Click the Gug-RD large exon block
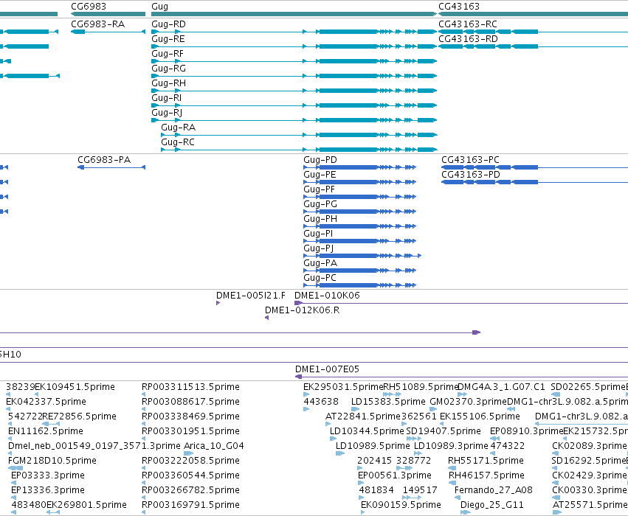This screenshot has height=516, width=628. coord(348,32)
